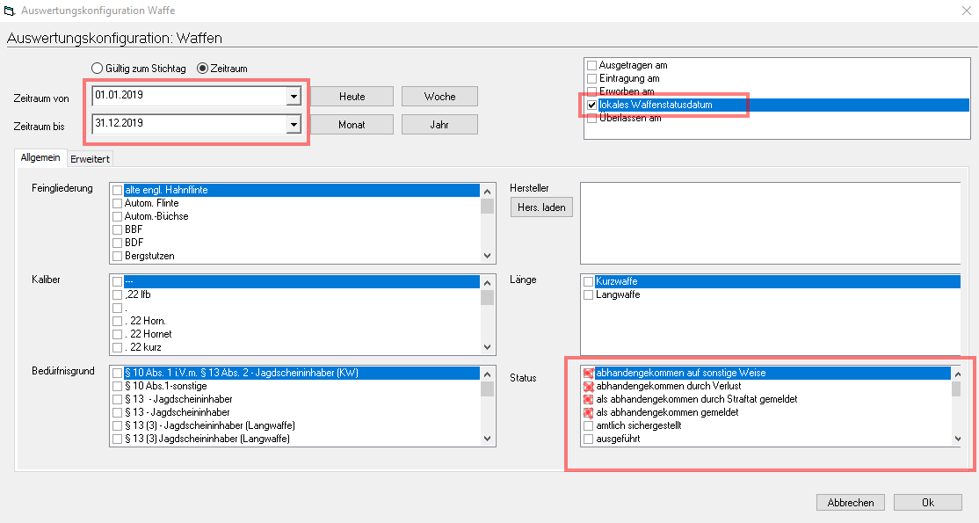979x523 pixels.
Task: Uncheck 'abhandengekommen durch Verlust' status
Action: pyautogui.click(x=589, y=387)
